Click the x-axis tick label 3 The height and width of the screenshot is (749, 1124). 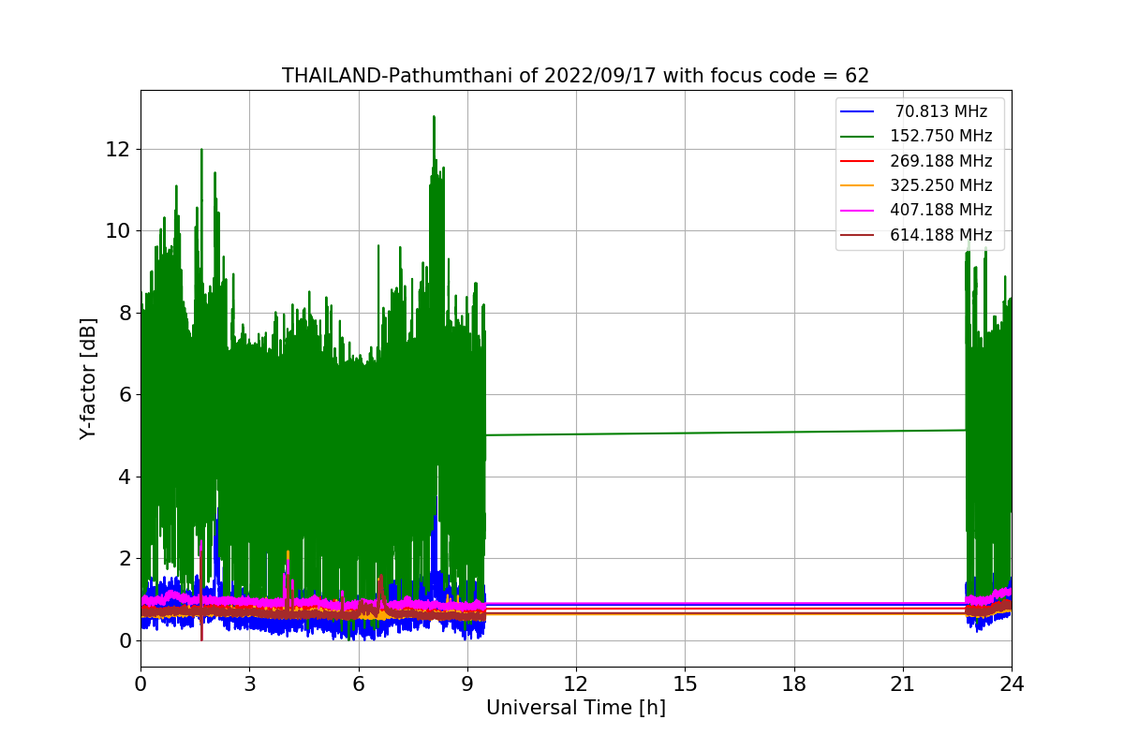[x=249, y=684]
